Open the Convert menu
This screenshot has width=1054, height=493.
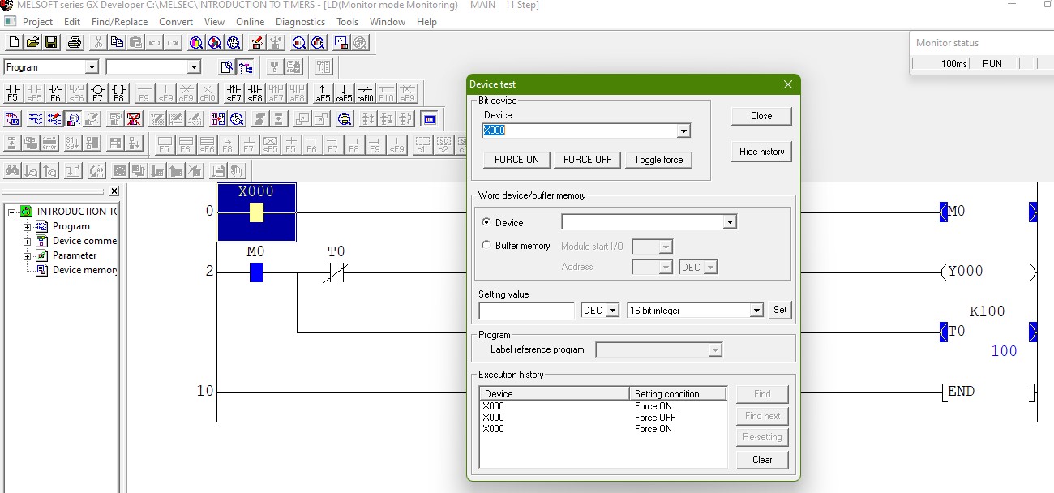pos(176,22)
